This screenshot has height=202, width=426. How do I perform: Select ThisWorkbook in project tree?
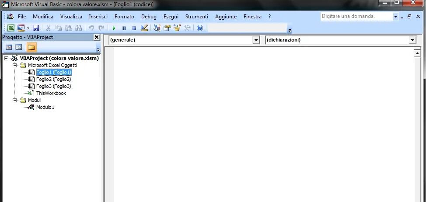51,93
